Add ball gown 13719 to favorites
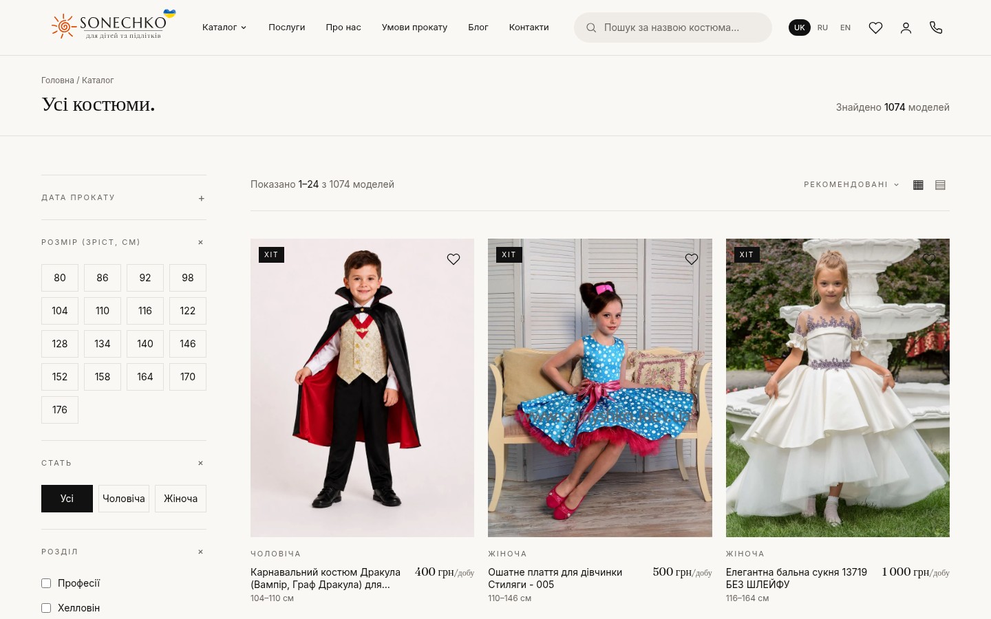This screenshot has width=991, height=619. pos(929,259)
